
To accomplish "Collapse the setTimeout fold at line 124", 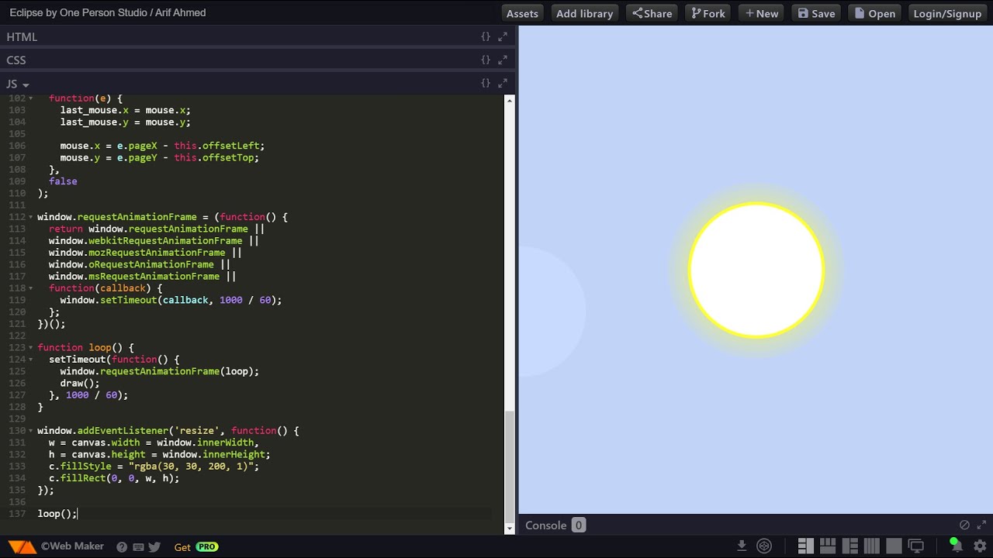I will click(x=31, y=360).
